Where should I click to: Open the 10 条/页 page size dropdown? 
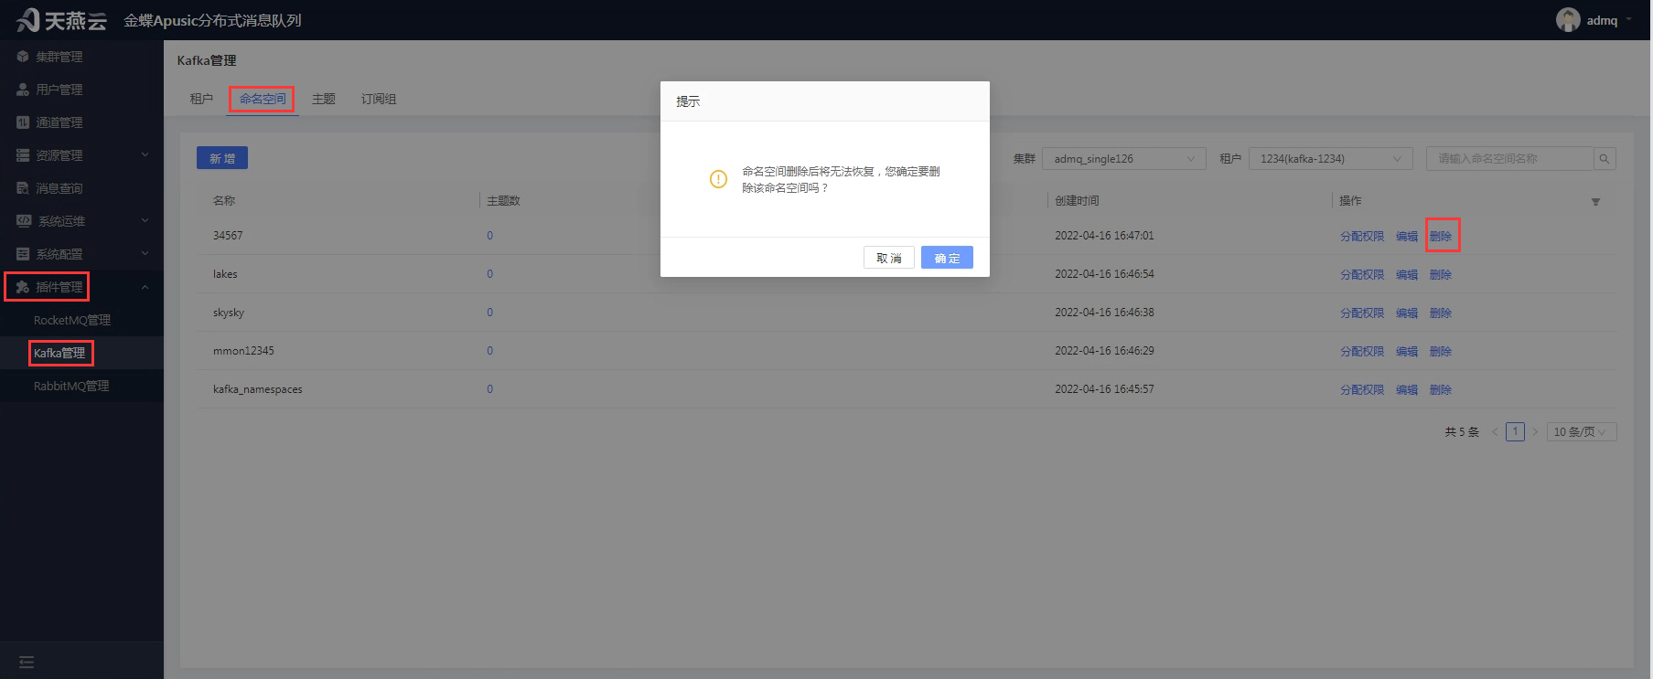point(1580,432)
